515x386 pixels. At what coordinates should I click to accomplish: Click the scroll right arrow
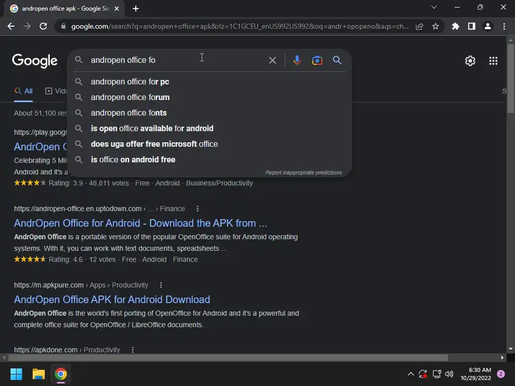[x=502, y=357]
